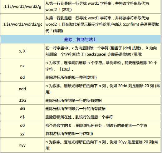
Task: Click description '删除游标所在的那一整列(常用)'
Action: tap(71, 77)
